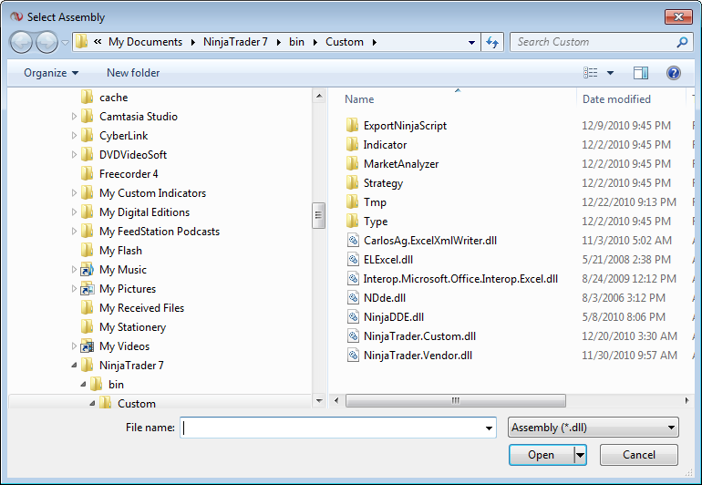This screenshot has height=485, width=702.
Task: Sort files by Date modified column
Action: (x=617, y=99)
